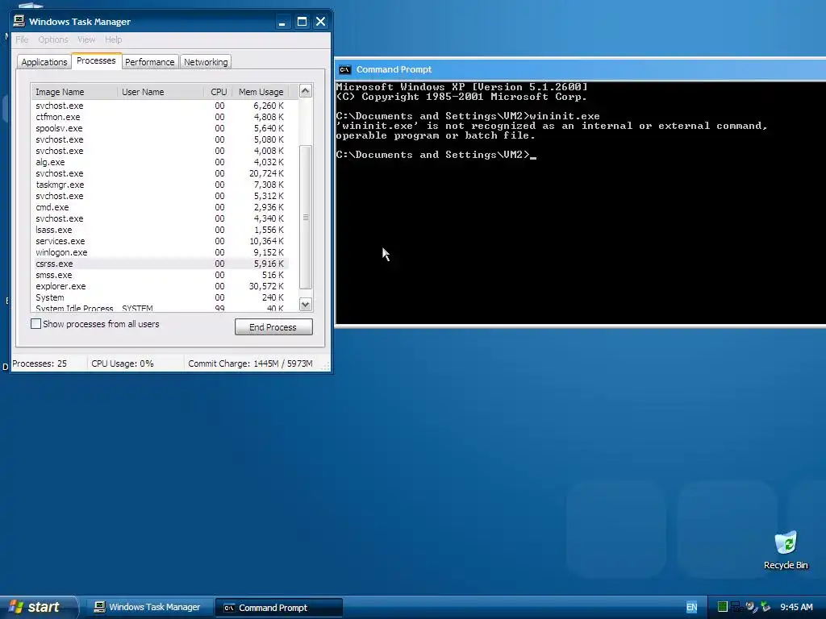Select the winlogon.exe process row
The height and width of the screenshot is (619, 826).
click(x=161, y=252)
